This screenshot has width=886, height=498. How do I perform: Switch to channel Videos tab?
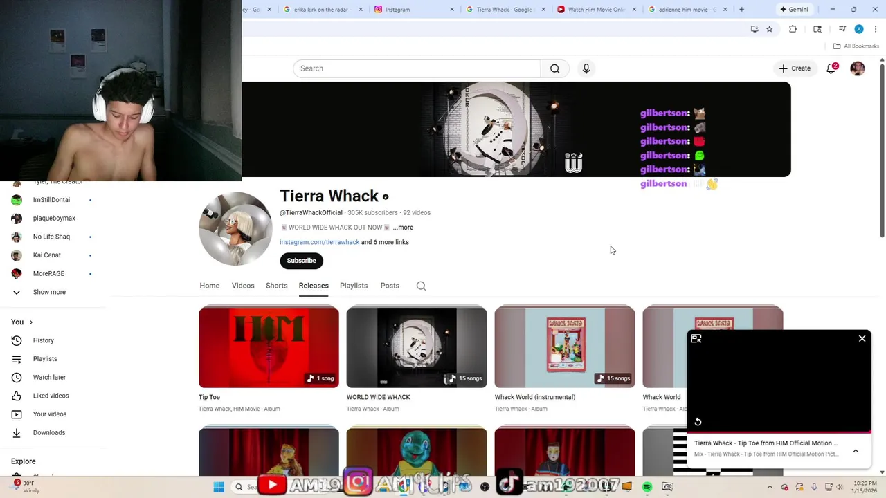point(243,286)
